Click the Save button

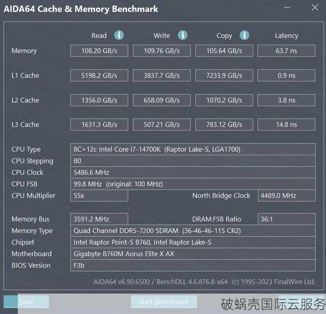(x=26, y=302)
